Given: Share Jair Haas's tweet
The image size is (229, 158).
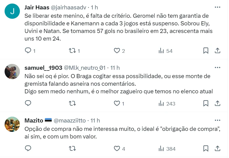Looking at the screenshot, I should [218, 51].
